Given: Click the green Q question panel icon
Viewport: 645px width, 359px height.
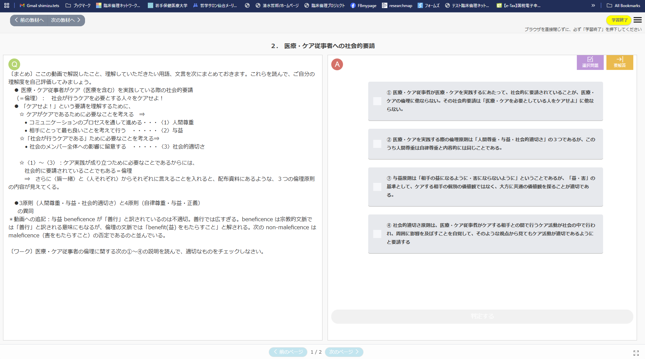Looking at the screenshot, I should click(x=14, y=64).
